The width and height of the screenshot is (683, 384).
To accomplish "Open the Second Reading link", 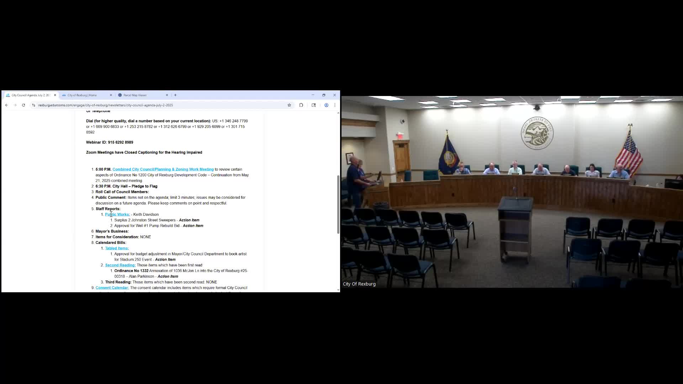I will click(120, 265).
